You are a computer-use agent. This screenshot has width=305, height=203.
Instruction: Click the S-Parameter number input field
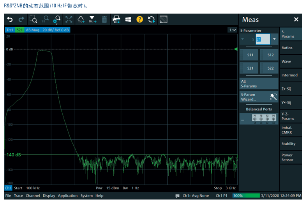click(x=262, y=39)
